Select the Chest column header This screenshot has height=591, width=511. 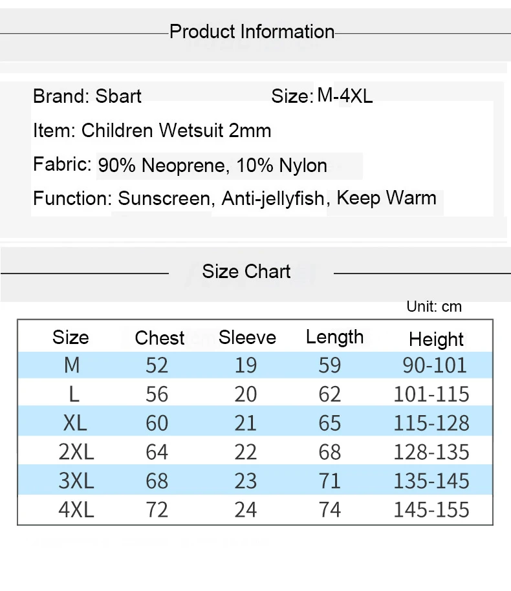[x=160, y=338]
